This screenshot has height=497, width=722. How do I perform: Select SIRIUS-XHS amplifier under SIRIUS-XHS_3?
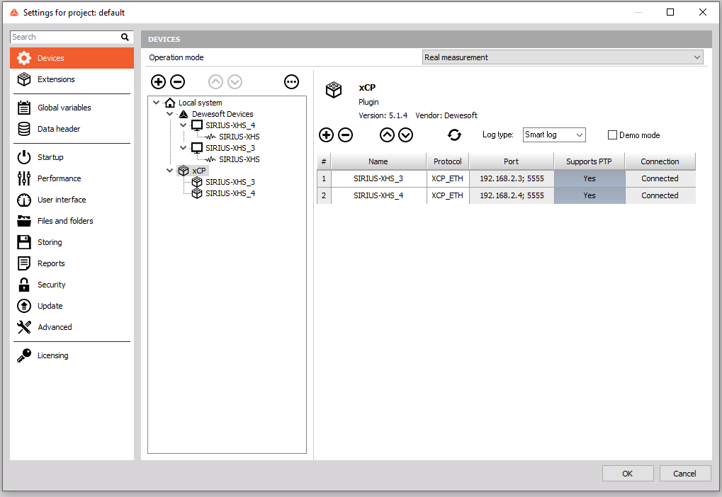coord(239,159)
